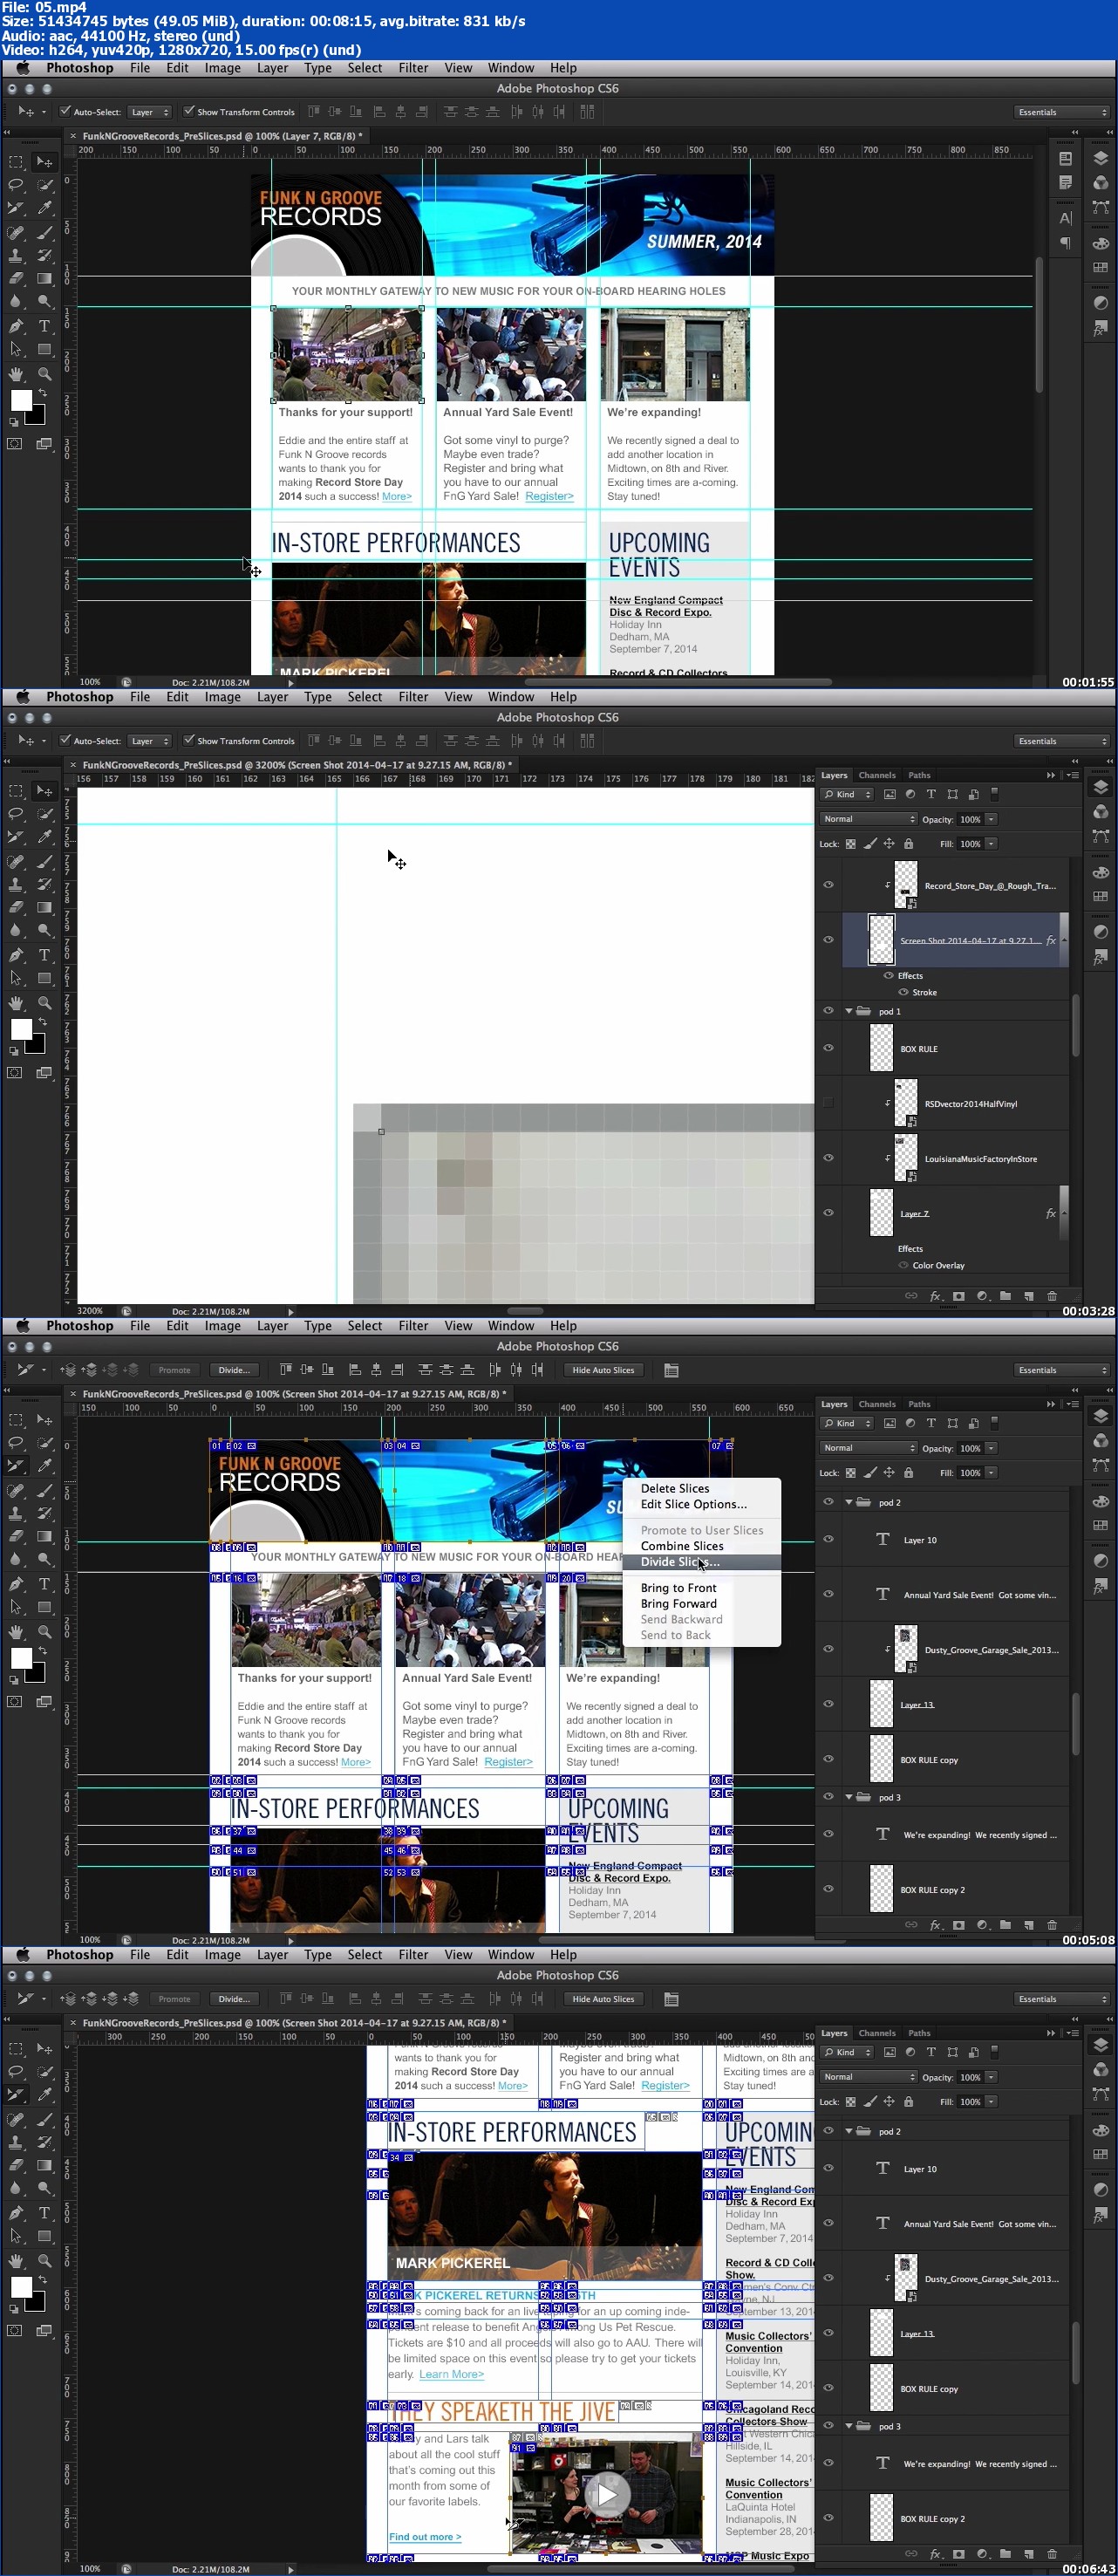1118x2576 pixels.
Task: Choose Delete Slices from the context menu
Action: pyautogui.click(x=675, y=1488)
